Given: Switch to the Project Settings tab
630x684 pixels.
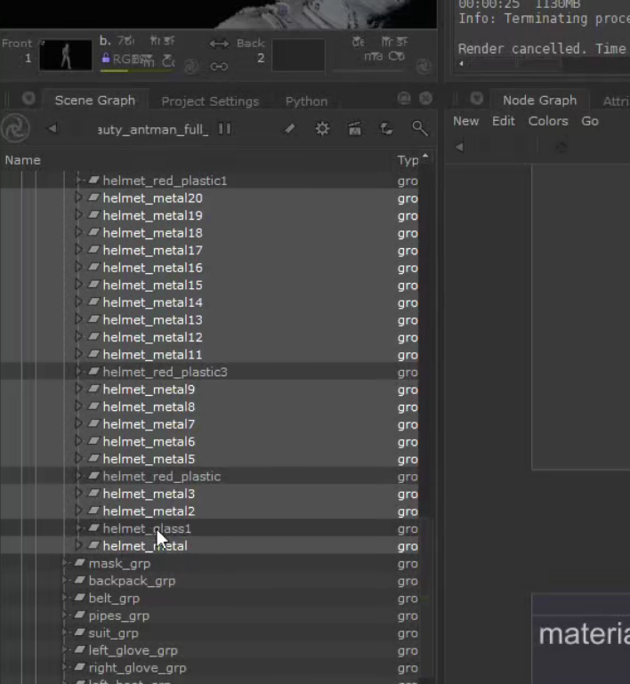Looking at the screenshot, I should pyautogui.click(x=210, y=101).
